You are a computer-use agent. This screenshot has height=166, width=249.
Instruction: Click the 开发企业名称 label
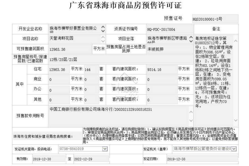30,29
